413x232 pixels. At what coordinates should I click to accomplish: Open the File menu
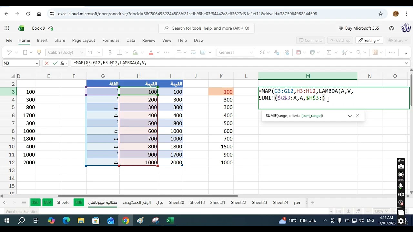coord(9,40)
